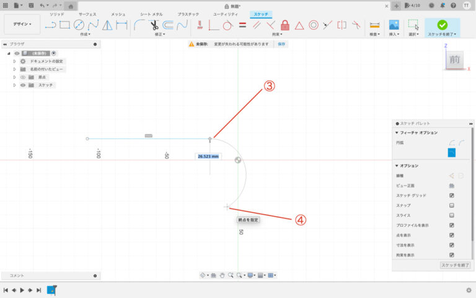476x298 pixels.
Task: Click the concentric constraint icon
Action: pos(314,25)
